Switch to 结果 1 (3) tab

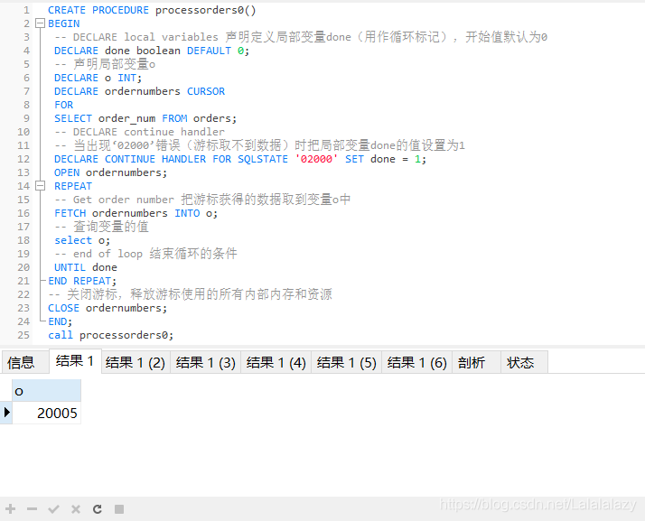206,362
